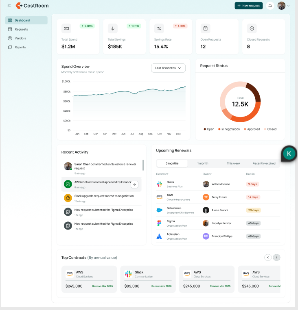Screen dimensions: 298x310
Task: Click the In negotiation legend dot
Action: pos(219,129)
